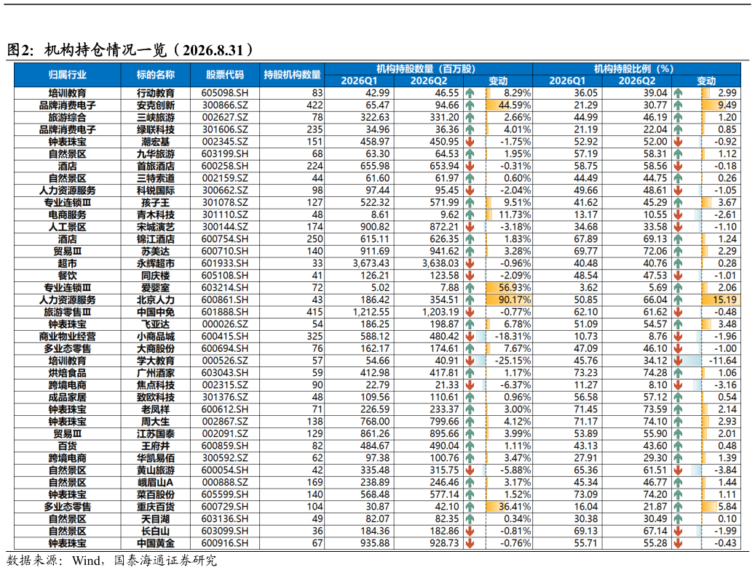
Task: Click the down arrow beside the -1.00 value
Action: 678,349
